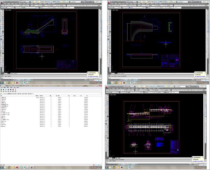Open the Help menu in 7-Zip
The height and width of the screenshot is (170, 210).
18,87
